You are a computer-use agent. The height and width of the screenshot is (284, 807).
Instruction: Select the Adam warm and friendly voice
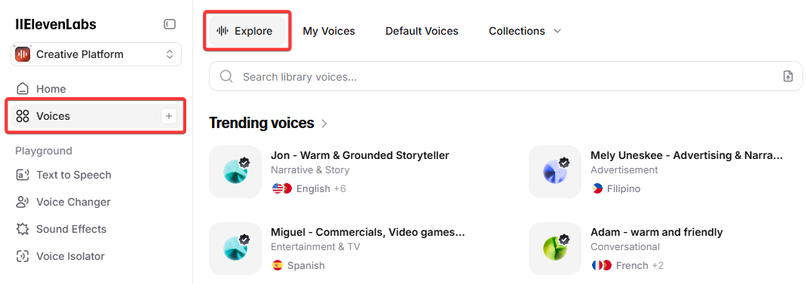(x=657, y=232)
